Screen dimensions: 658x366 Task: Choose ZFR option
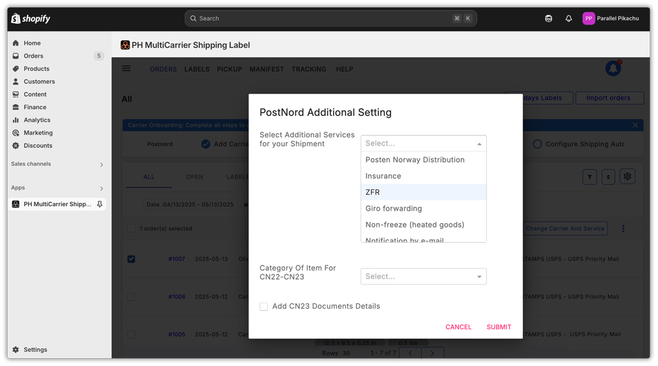click(423, 192)
